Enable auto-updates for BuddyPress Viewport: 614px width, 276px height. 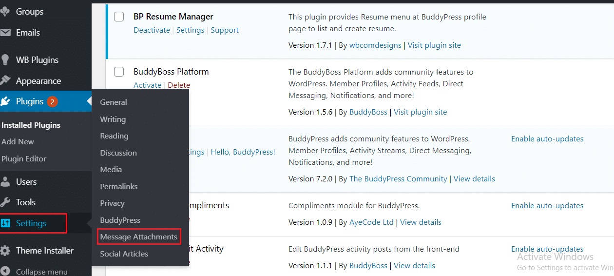coord(547,139)
